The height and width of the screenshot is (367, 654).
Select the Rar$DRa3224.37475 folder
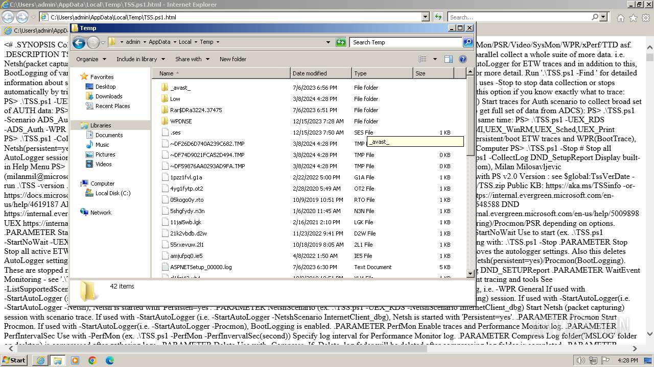click(196, 110)
